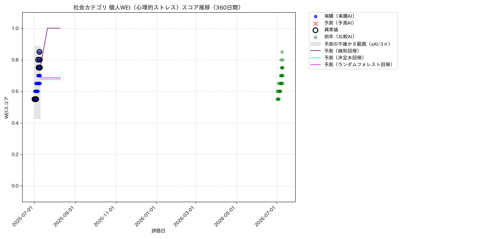The image size is (479, 239).
Task: Click the highest green previous-year point at 0.85
Action: [x=282, y=52]
